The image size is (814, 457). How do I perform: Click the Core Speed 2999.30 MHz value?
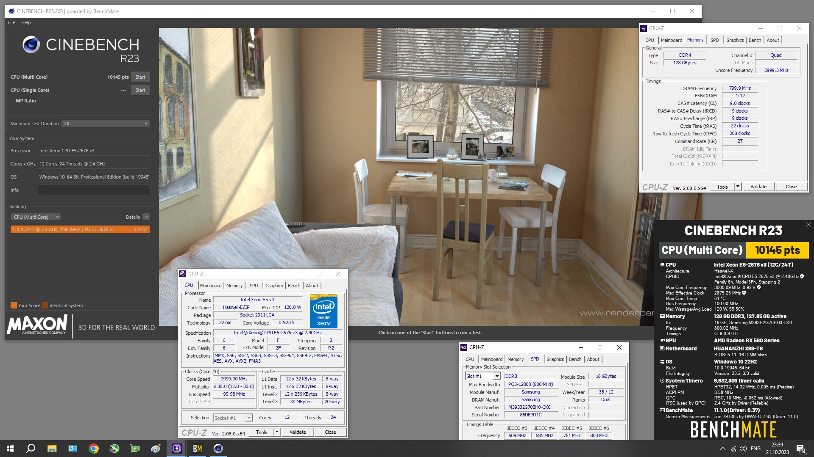click(234, 379)
